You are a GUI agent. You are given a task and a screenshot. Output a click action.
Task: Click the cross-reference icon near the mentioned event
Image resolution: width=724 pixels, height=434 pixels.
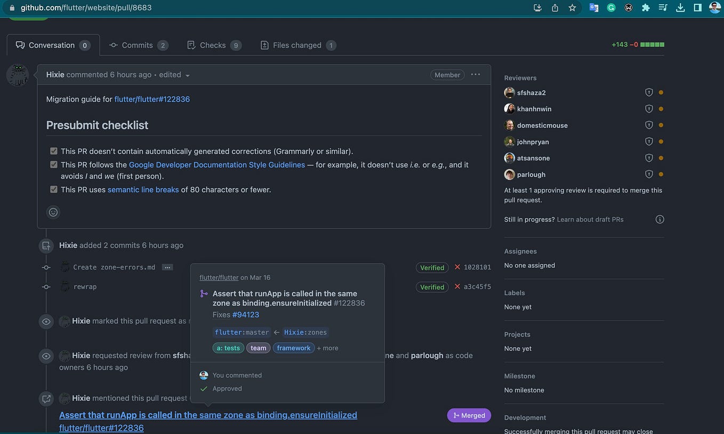point(46,398)
